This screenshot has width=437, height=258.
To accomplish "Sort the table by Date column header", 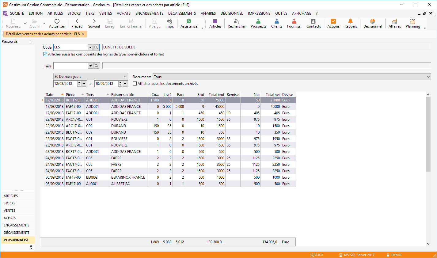I will click(x=55, y=95).
